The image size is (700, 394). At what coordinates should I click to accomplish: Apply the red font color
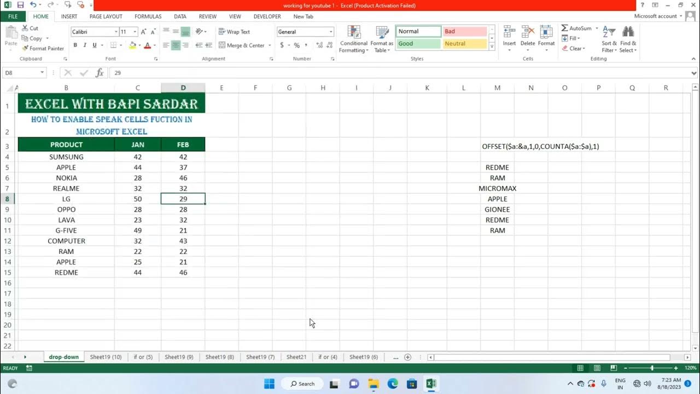tap(147, 45)
